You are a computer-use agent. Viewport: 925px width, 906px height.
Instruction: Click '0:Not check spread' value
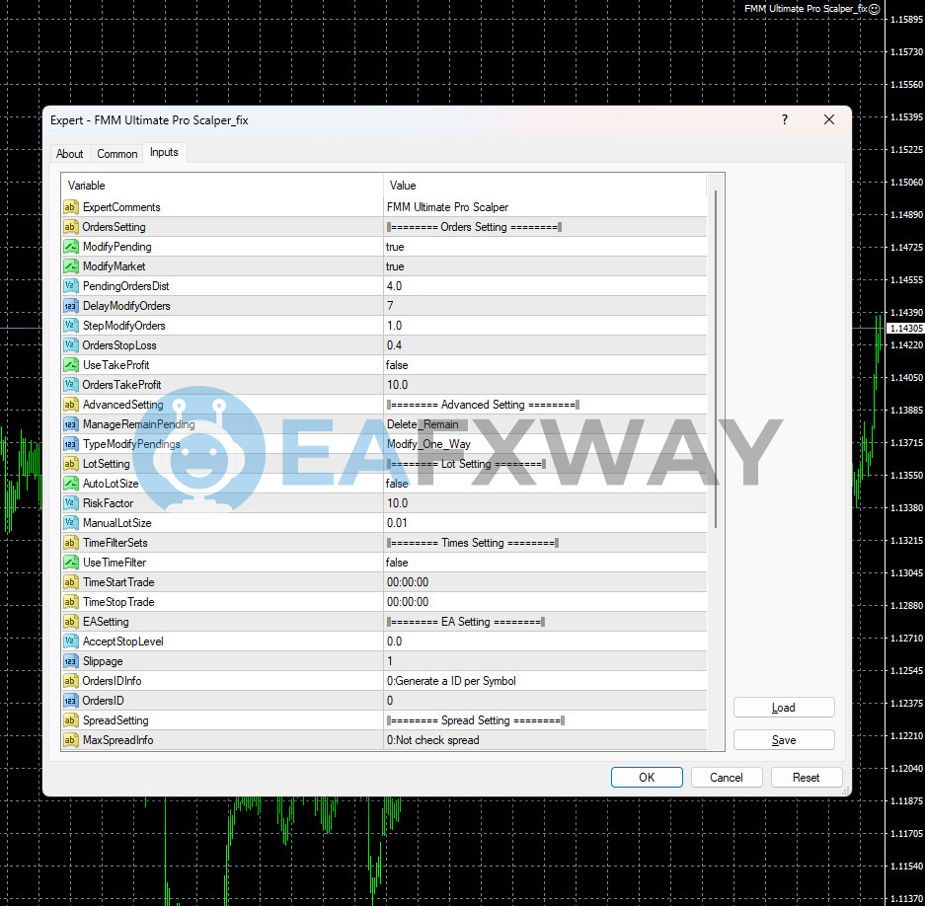(x=433, y=740)
